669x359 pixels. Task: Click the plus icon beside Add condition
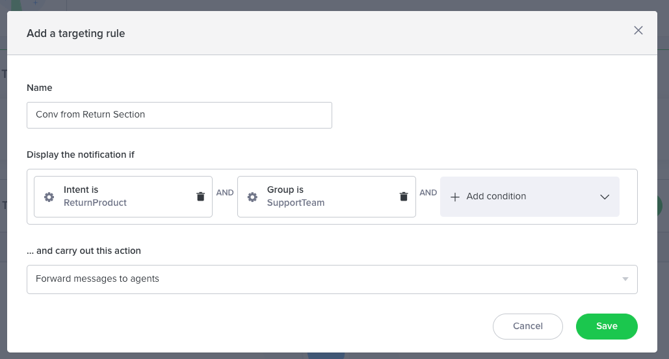455,197
